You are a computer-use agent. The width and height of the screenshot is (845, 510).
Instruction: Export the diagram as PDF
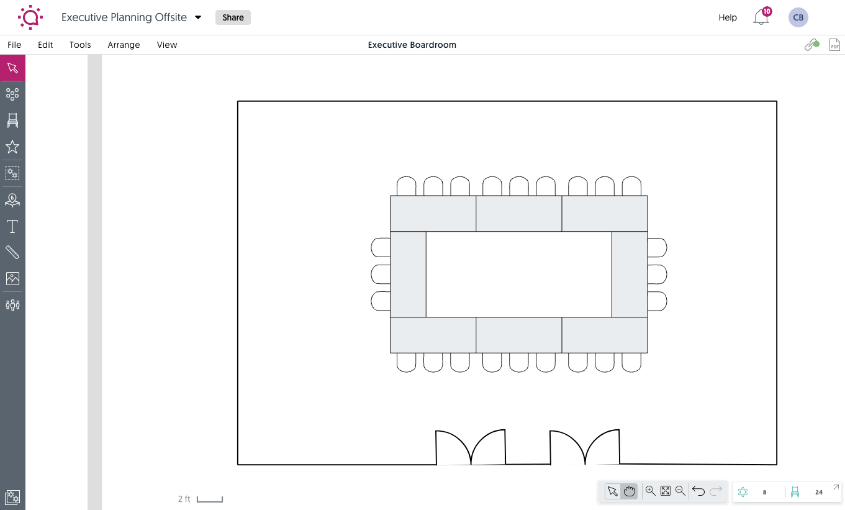pos(834,44)
